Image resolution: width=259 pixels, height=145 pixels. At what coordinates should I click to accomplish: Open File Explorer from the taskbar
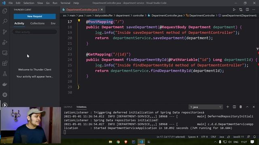[110, 142]
